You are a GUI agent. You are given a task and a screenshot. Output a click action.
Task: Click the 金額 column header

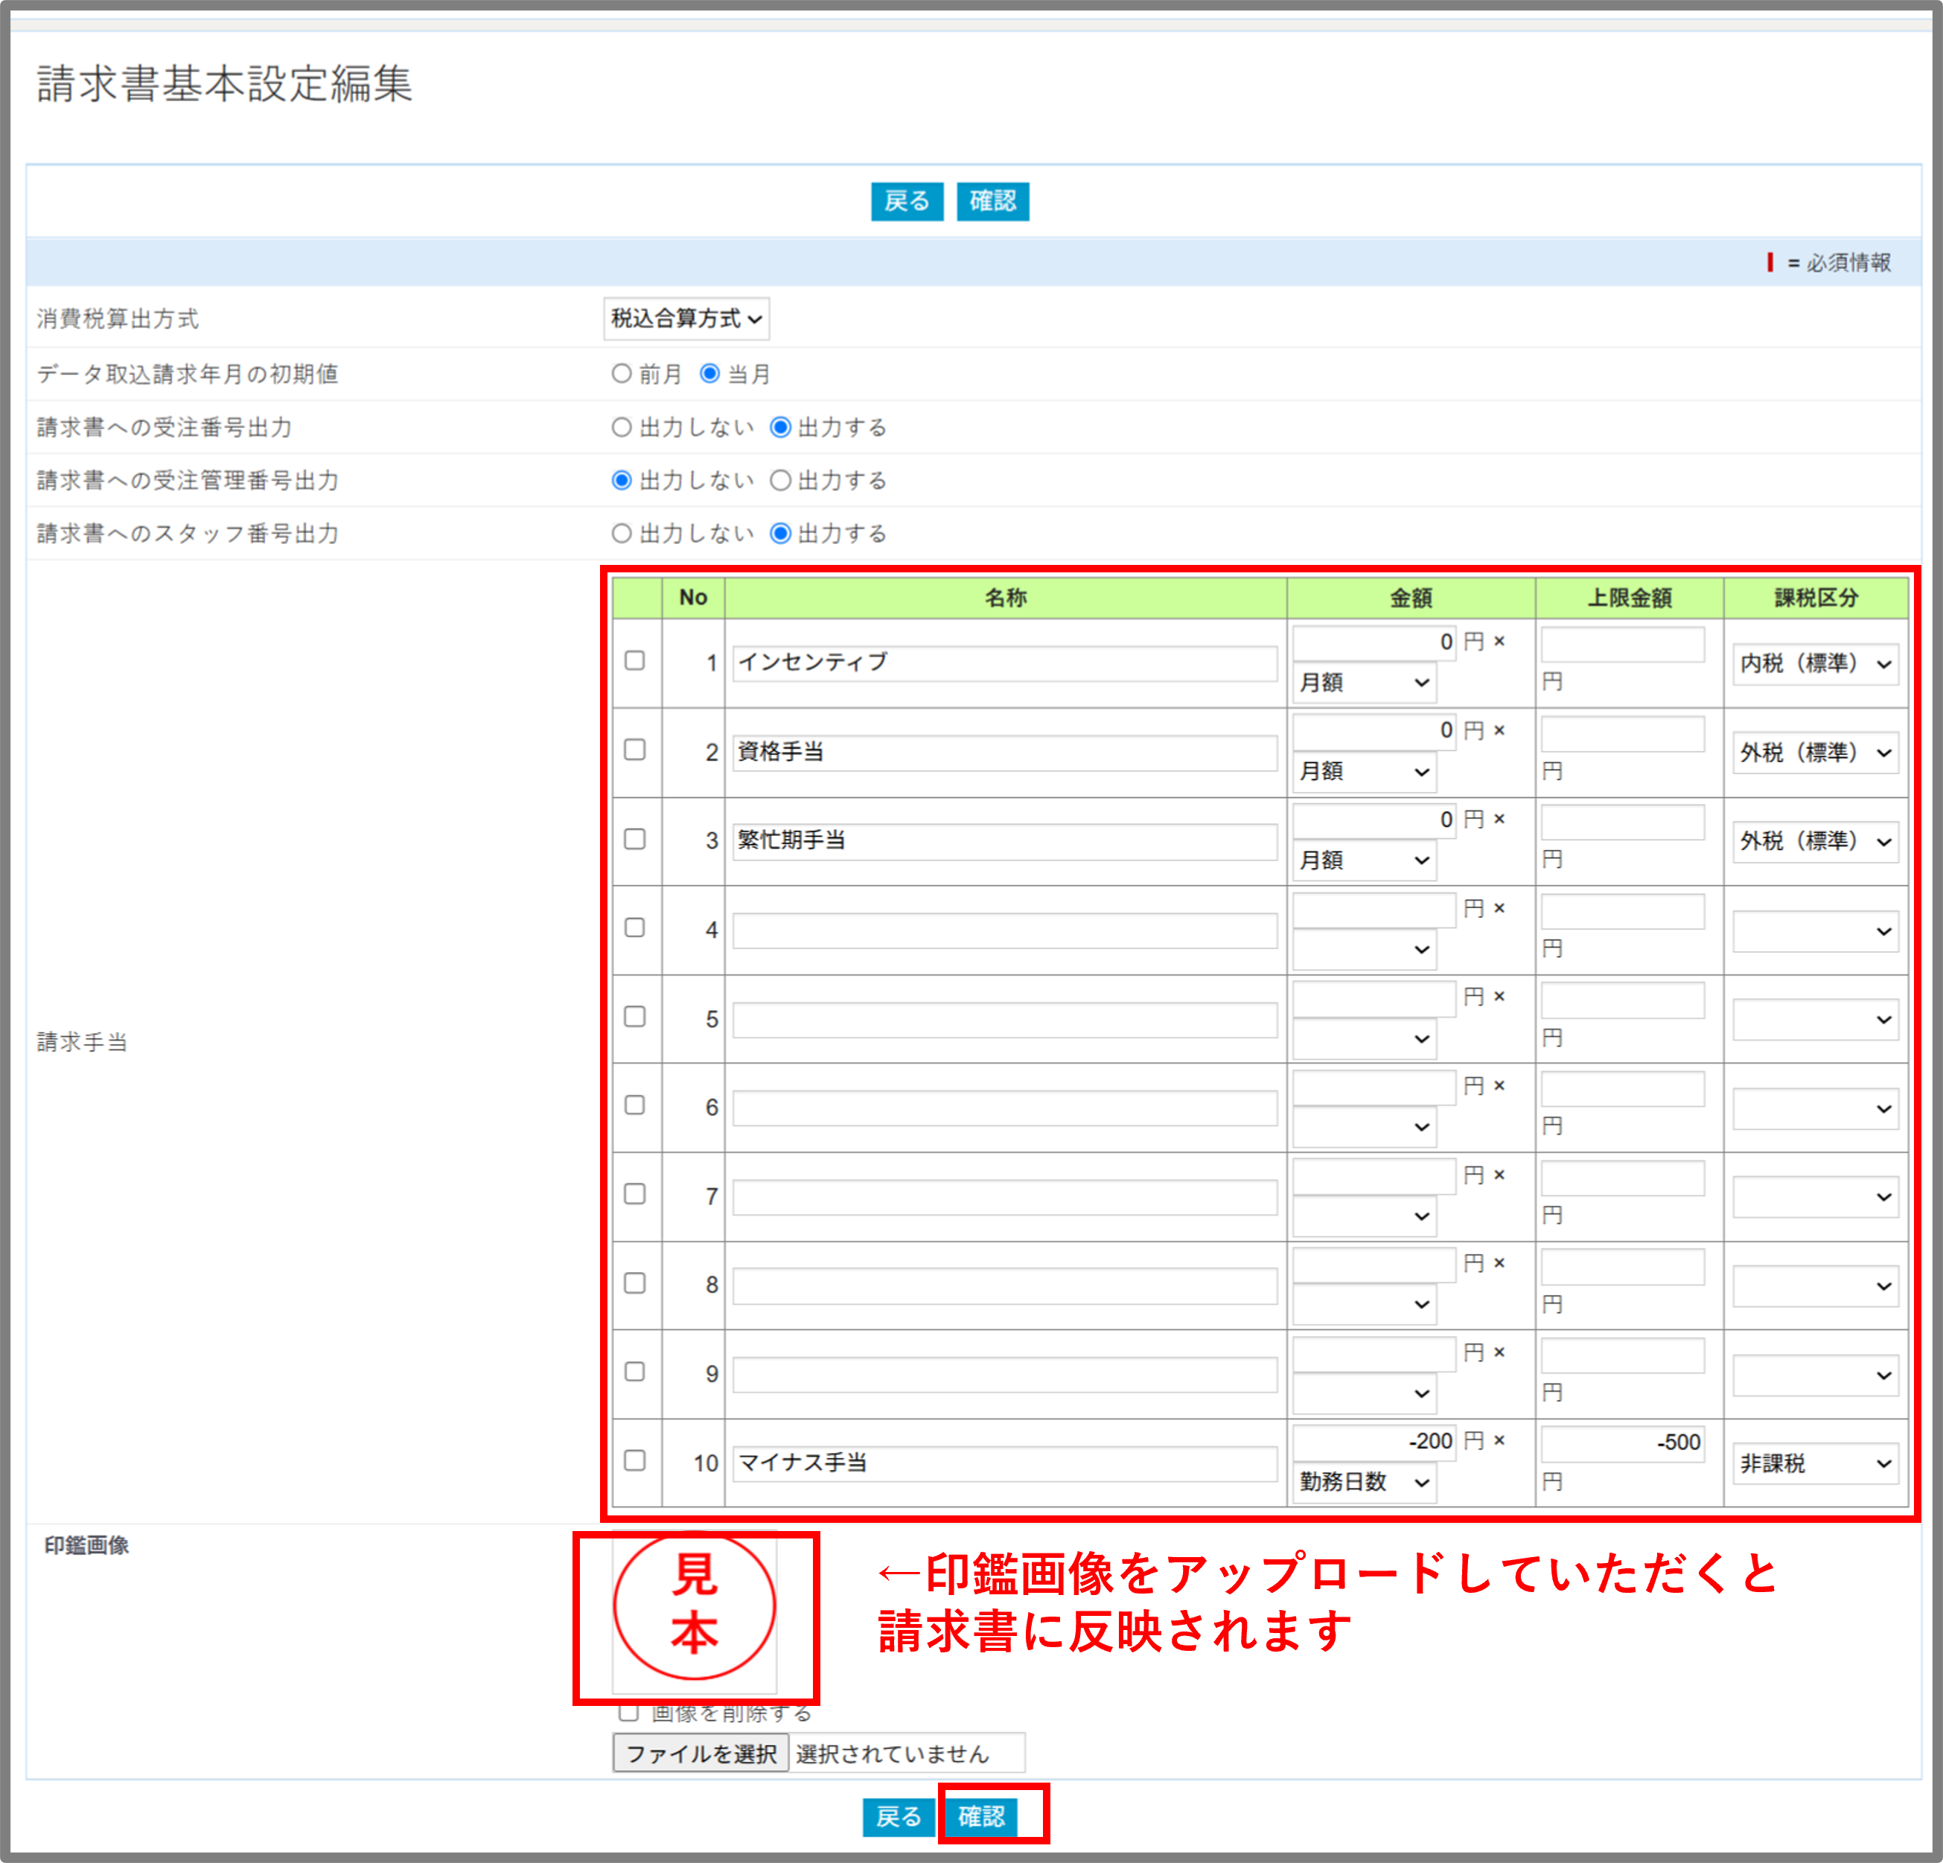pyautogui.click(x=1411, y=598)
